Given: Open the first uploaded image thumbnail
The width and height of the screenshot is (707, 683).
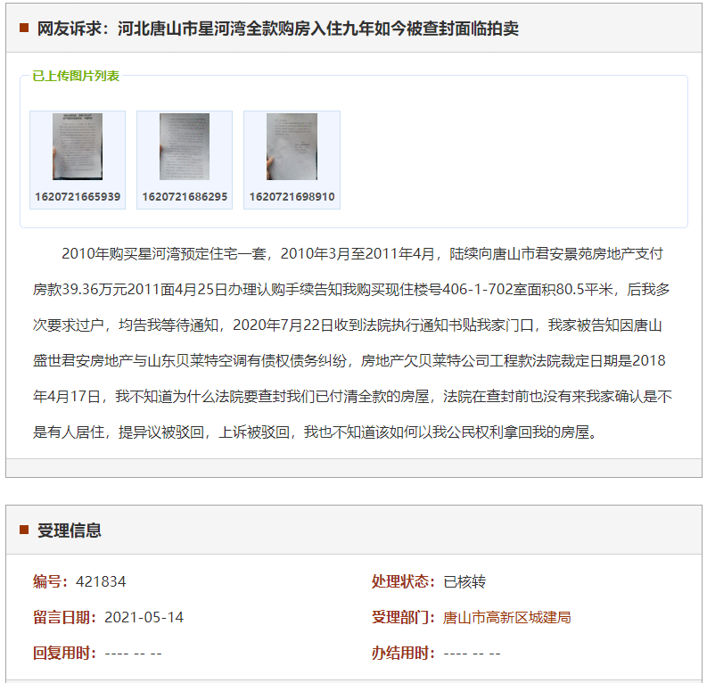Looking at the screenshot, I should coord(78,147).
